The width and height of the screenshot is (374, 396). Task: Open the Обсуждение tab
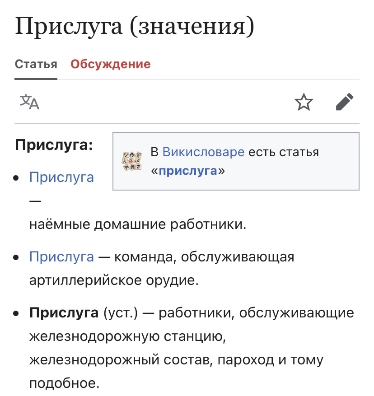point(110,64)
